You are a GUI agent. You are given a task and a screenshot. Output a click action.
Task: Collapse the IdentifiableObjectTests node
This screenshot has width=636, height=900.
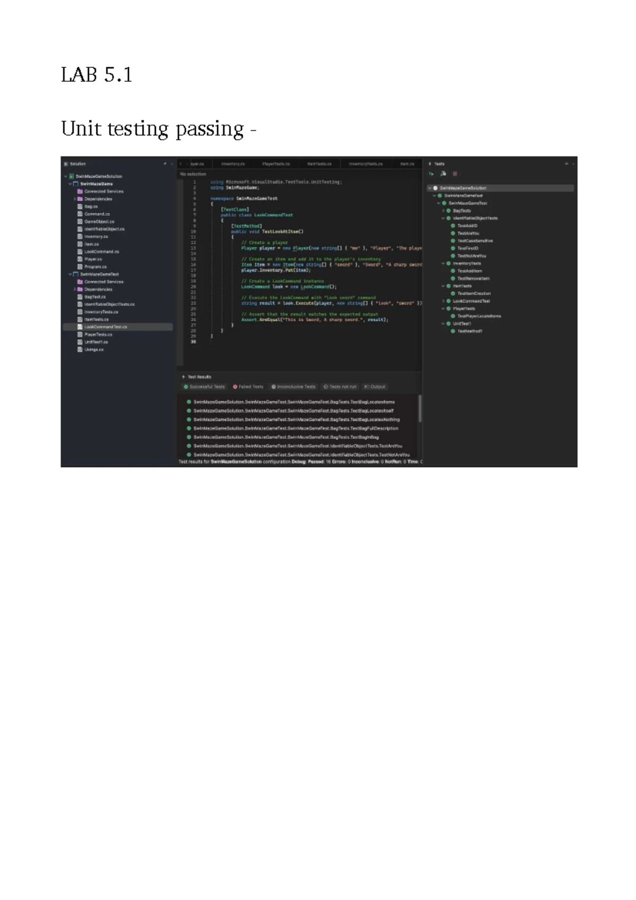click(x=443, y=218)
